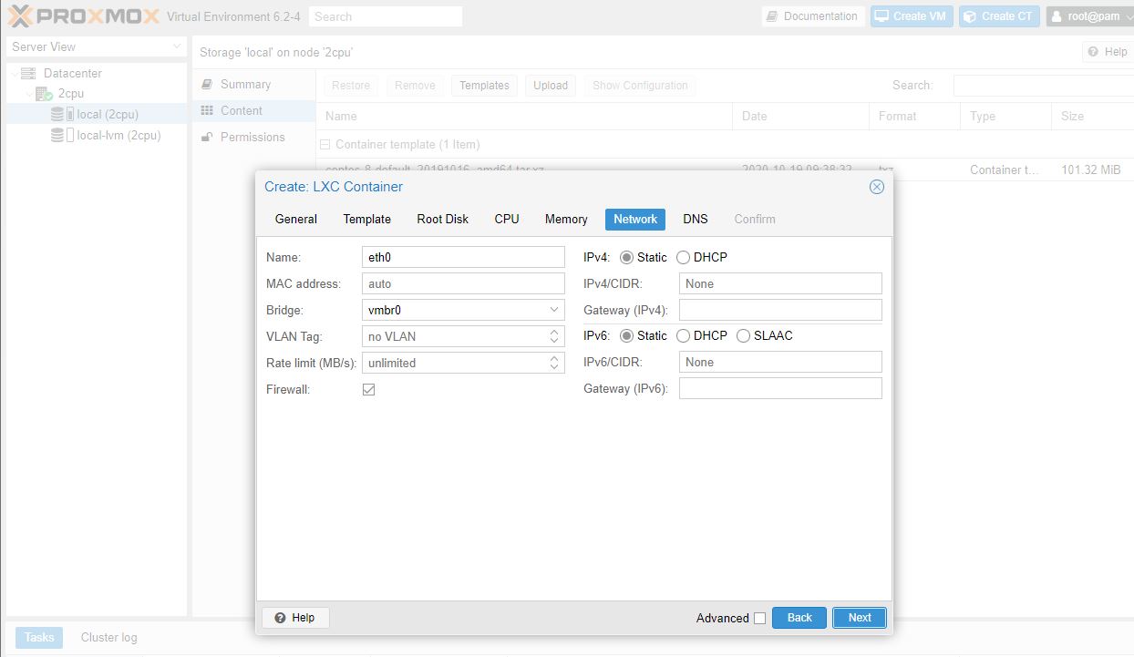Viewport: 1134px width, 657px height.
Task: Sort by the Type column header
Action: tap(1006, 117)
